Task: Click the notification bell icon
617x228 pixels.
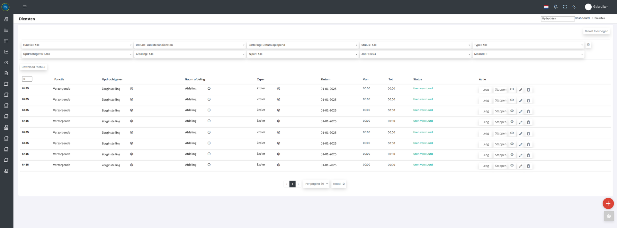Action: click(x=556, y=7)
